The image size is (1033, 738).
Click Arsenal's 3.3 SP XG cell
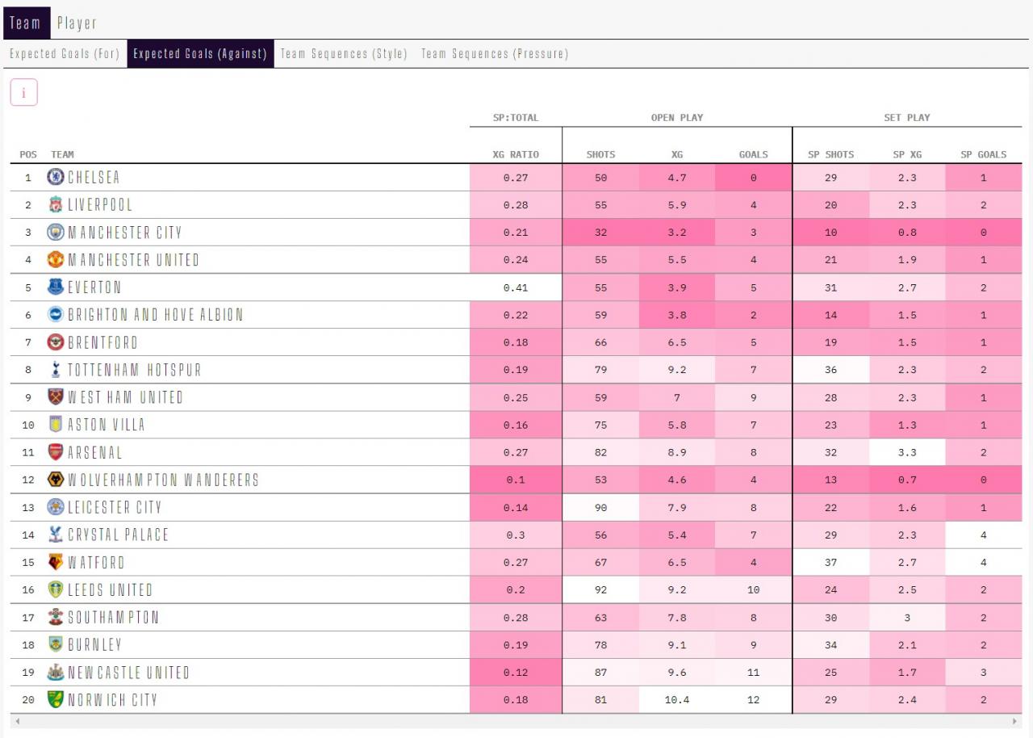tap(907, 452)
